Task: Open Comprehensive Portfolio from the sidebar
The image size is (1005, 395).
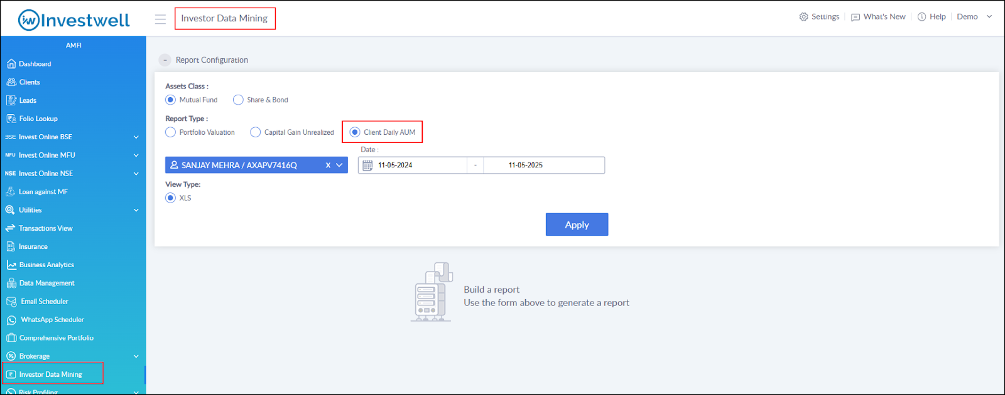Action: coord(57,338)
